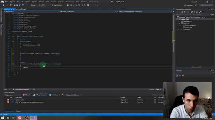Open the Отладка menu

point(41,2)
